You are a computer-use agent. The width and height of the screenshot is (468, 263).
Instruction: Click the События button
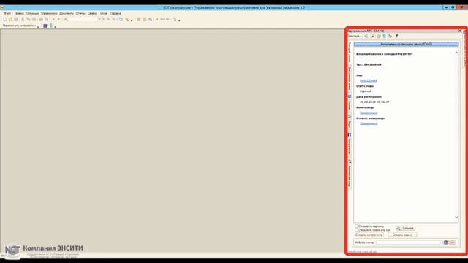tap(405, 229)
